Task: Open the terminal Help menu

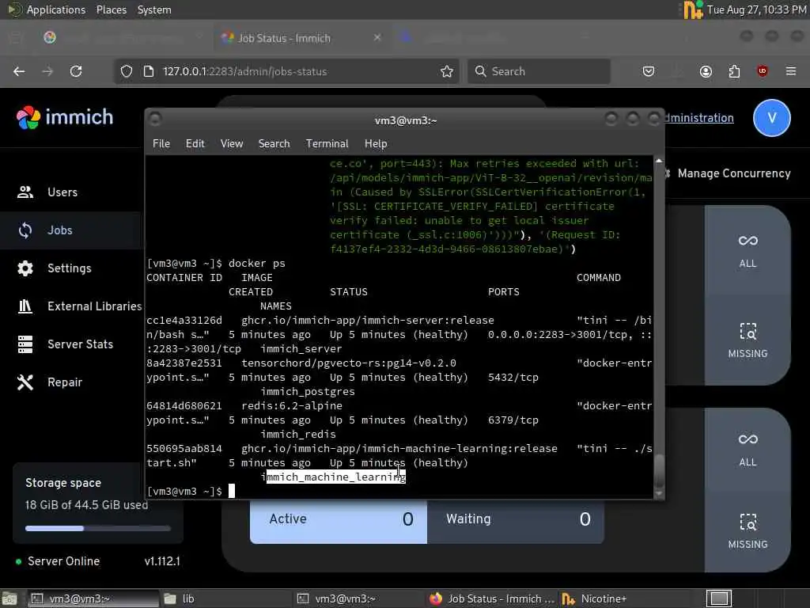Action: pos(376,144)
